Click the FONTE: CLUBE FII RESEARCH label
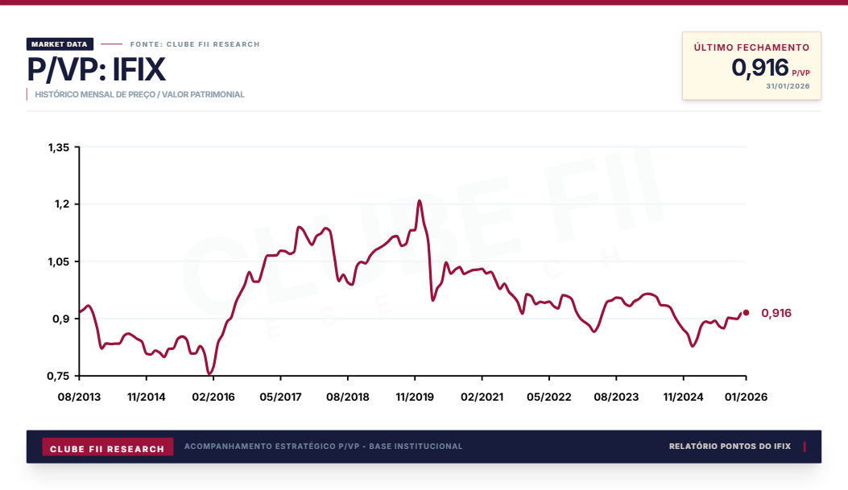This screenshot has height=490, width=848. coord(195,44)
